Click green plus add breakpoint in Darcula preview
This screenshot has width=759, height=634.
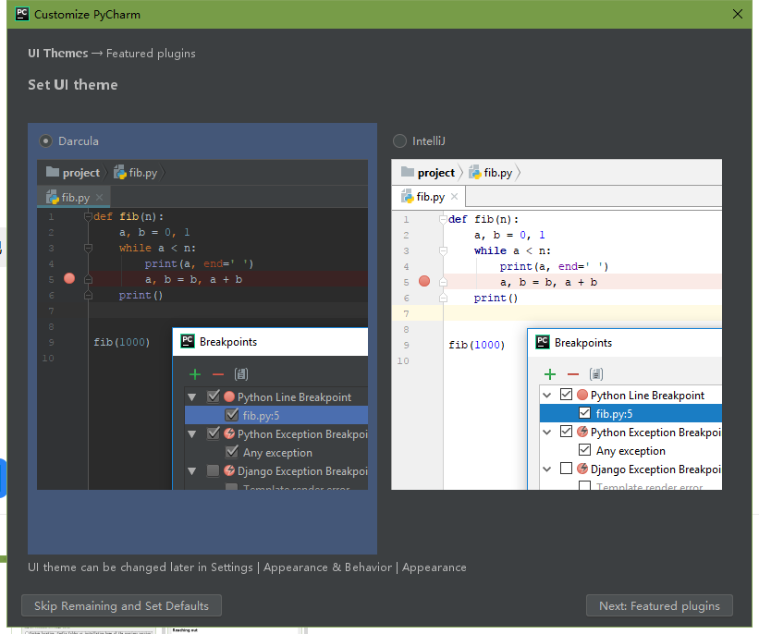tap(195, 374)
